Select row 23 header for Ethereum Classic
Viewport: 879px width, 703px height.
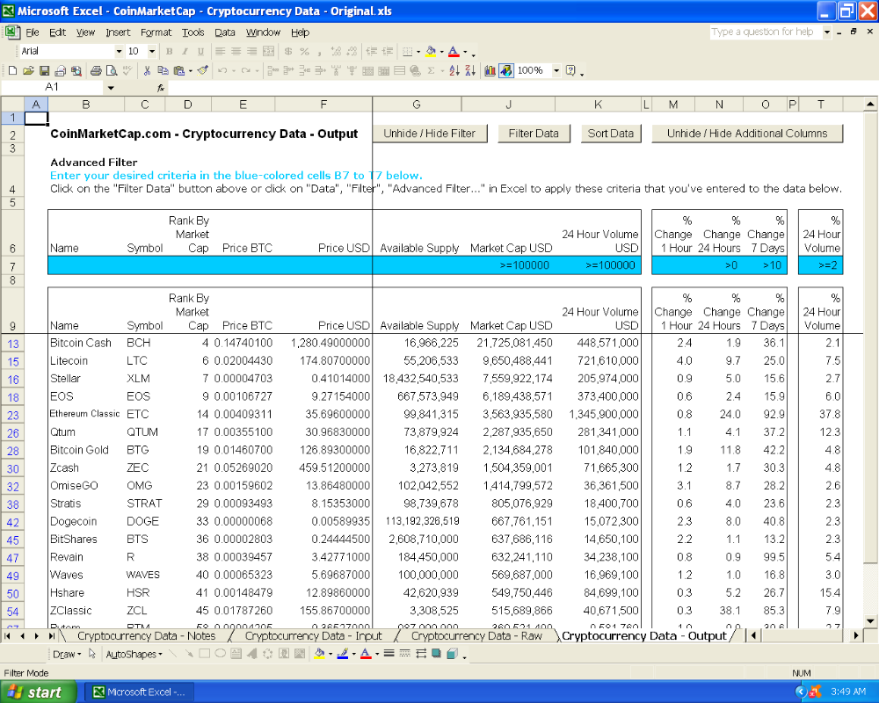(12, 416)
